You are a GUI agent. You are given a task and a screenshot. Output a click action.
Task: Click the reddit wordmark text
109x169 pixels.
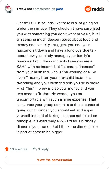click(x=98, y=9)
